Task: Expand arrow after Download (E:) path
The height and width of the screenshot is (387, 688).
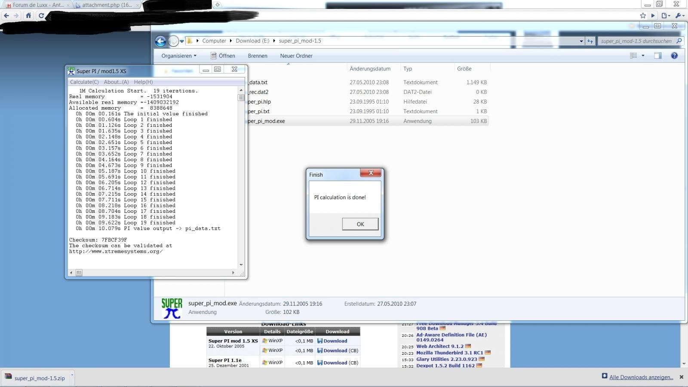Action: [x=274, y=41]
